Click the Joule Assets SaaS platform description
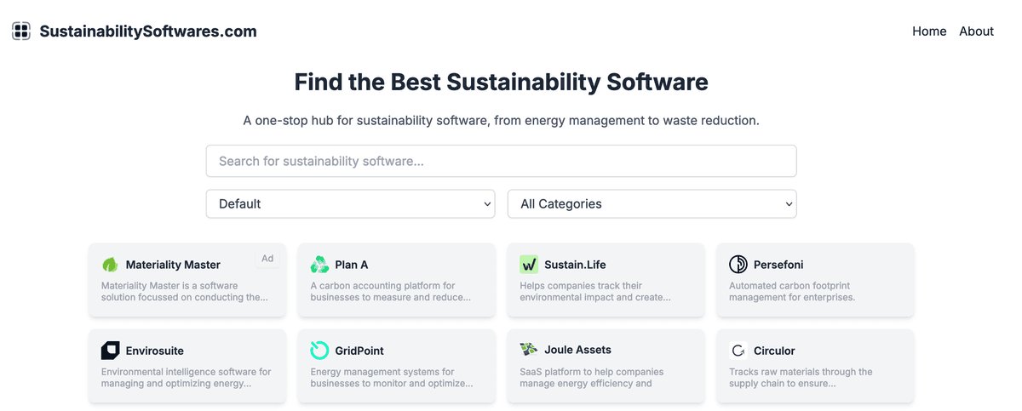Viewport: 1022px width, 411px height. [x=592, y=378]
